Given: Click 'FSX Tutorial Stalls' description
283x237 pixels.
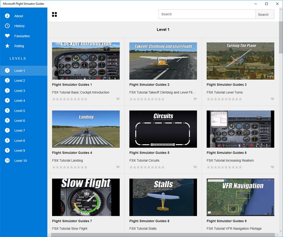Looking at the screenshot, I should tap(143, 228).
